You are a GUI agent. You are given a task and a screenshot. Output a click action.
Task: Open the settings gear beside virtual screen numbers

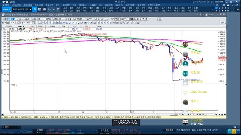coord(238,9)
